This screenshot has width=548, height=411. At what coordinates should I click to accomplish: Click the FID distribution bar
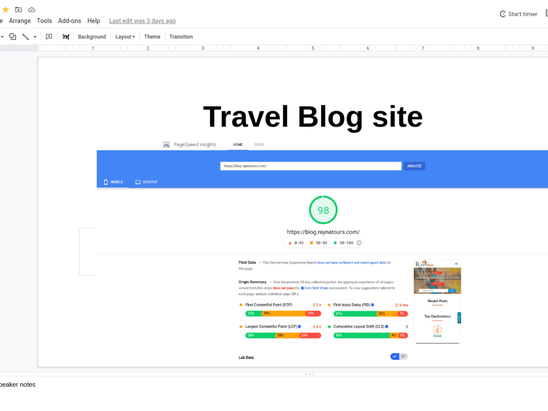pos(371,313)
